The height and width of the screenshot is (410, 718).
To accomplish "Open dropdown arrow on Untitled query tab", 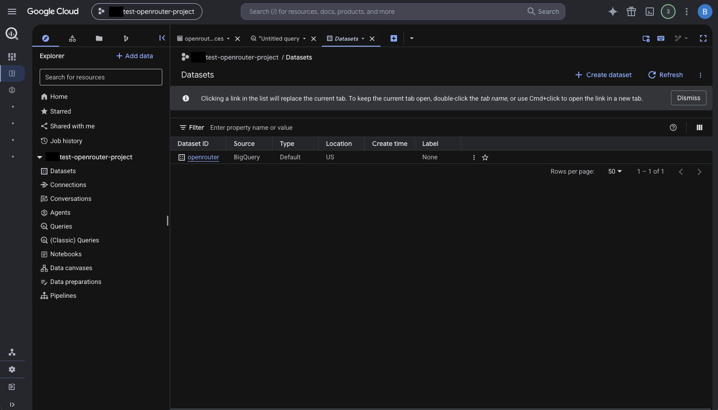I will (x=304, y=39).
